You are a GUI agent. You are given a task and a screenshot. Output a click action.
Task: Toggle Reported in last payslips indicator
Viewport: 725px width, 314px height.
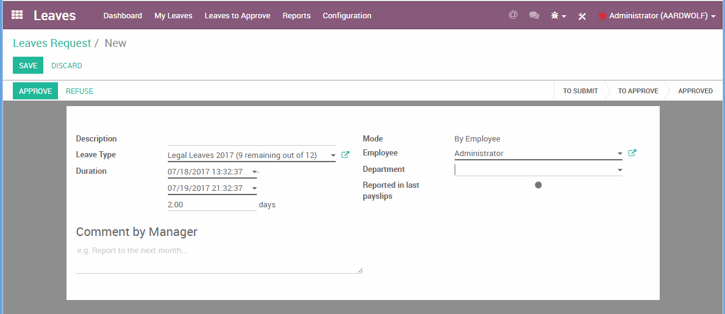tap(538, 185)
